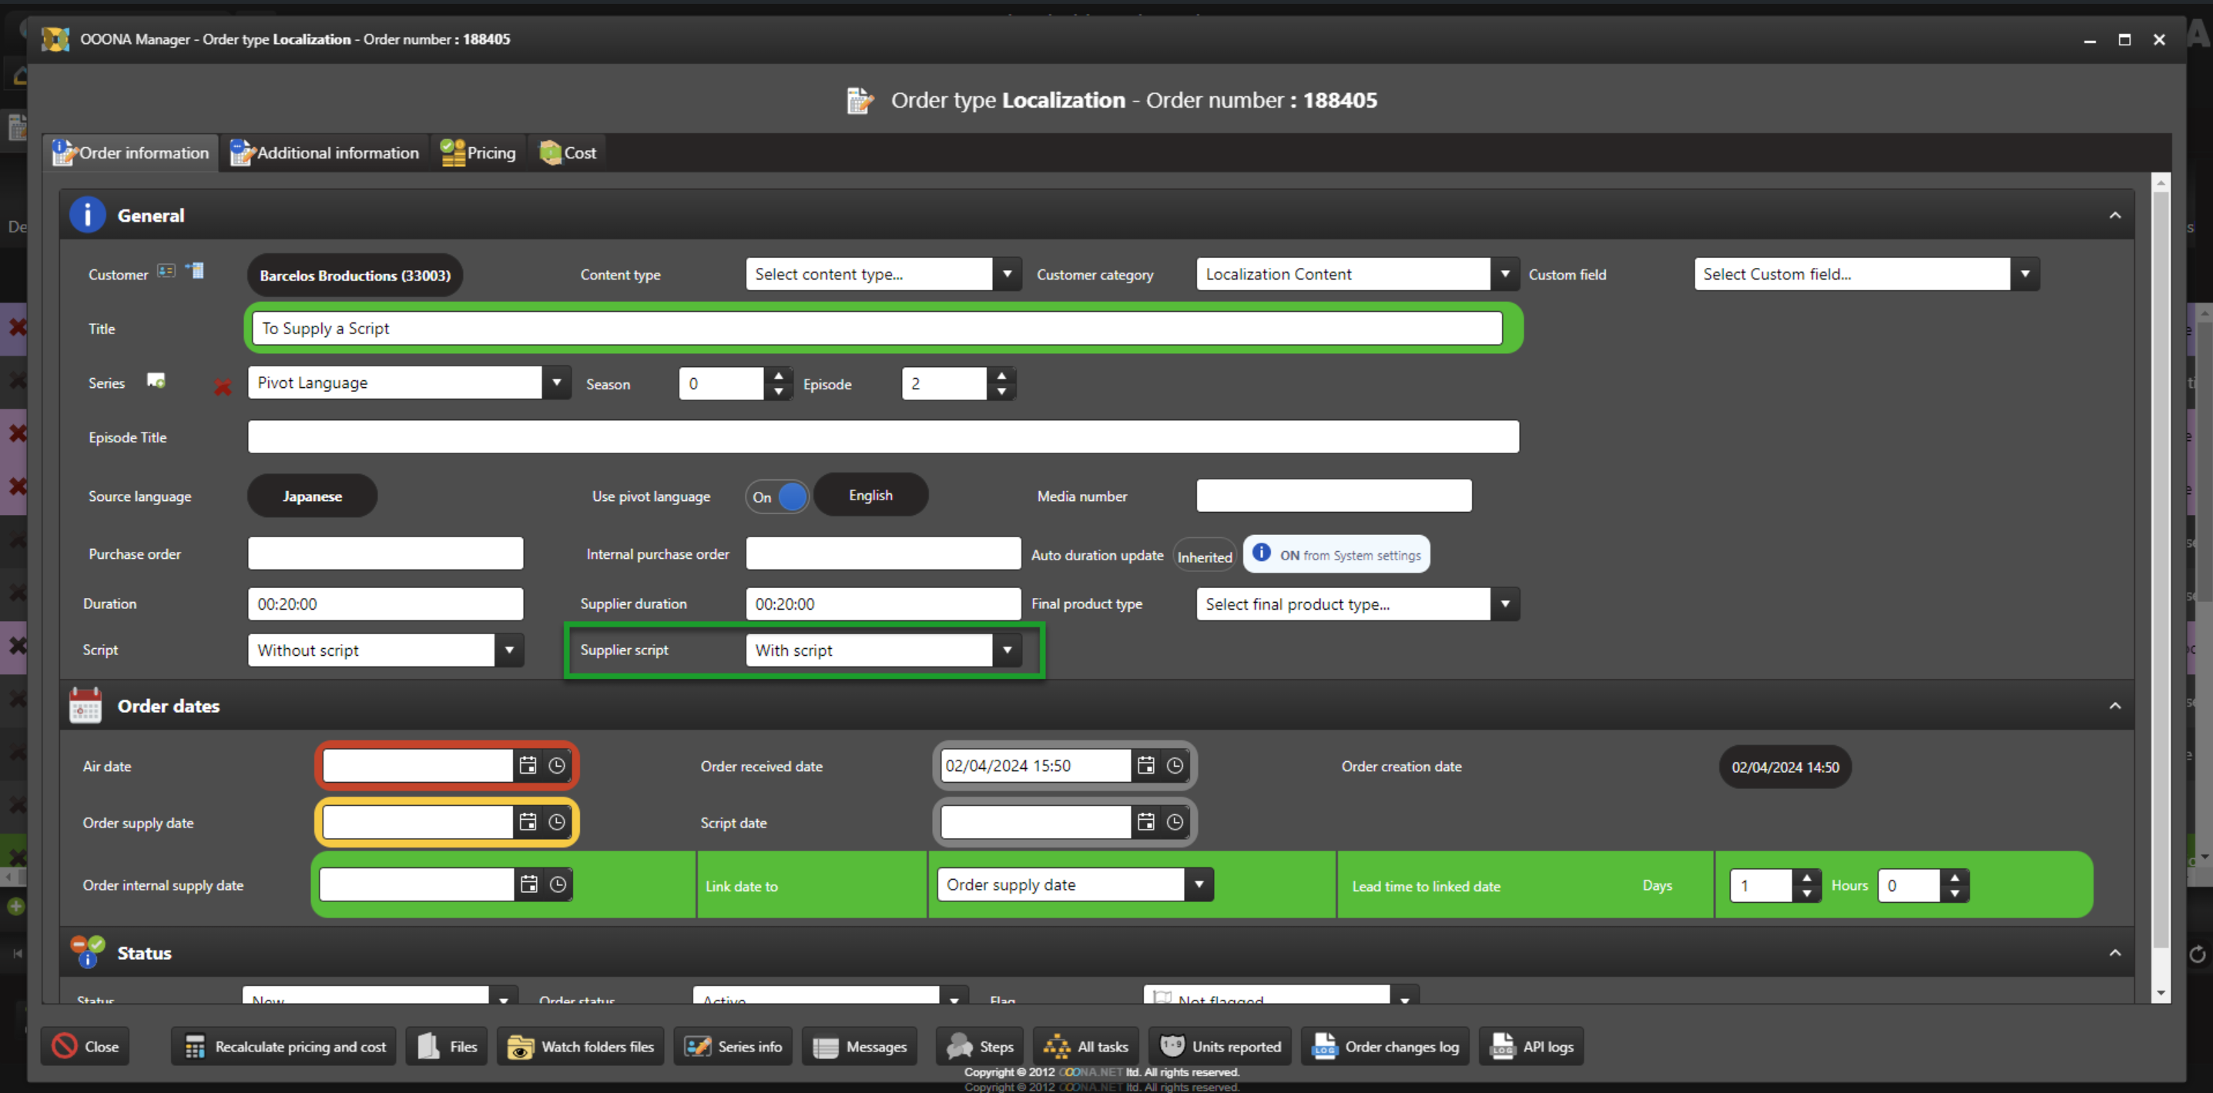The image size is (2213, 1093).
Task: Click the add series icon next to Series label
Action: click(156, 380)
